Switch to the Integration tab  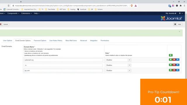pos(94,41)
